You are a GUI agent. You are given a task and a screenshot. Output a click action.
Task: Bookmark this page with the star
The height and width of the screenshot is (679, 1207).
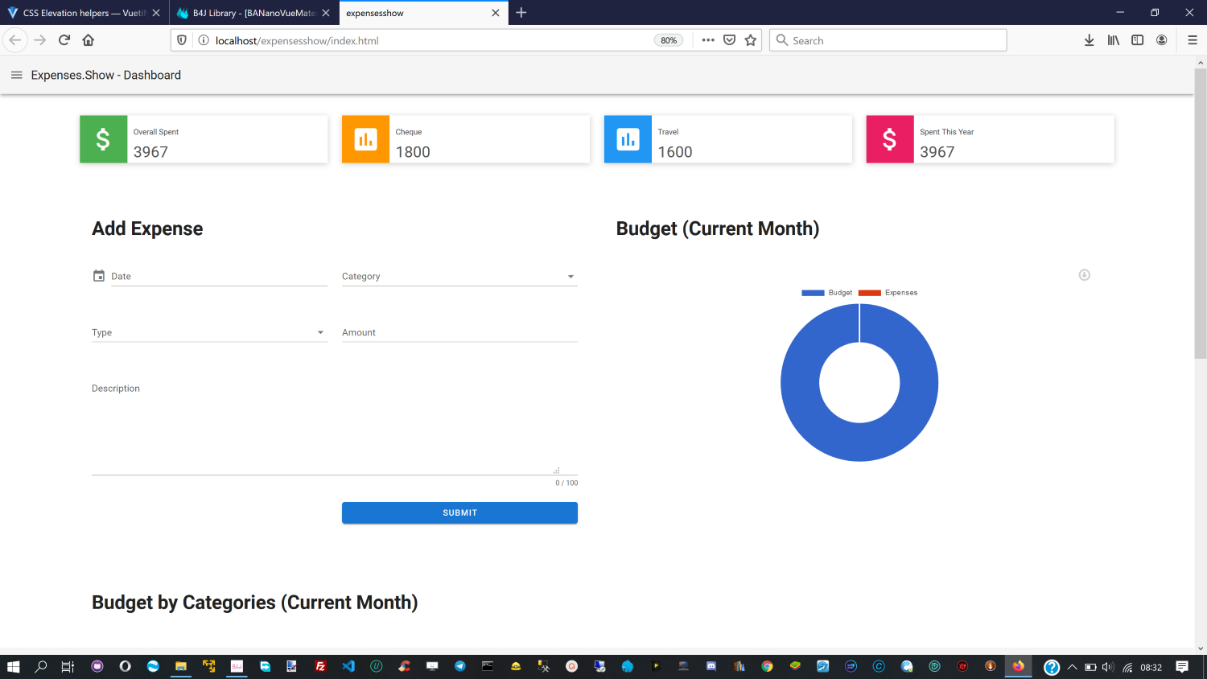click(x=751, y=40)
